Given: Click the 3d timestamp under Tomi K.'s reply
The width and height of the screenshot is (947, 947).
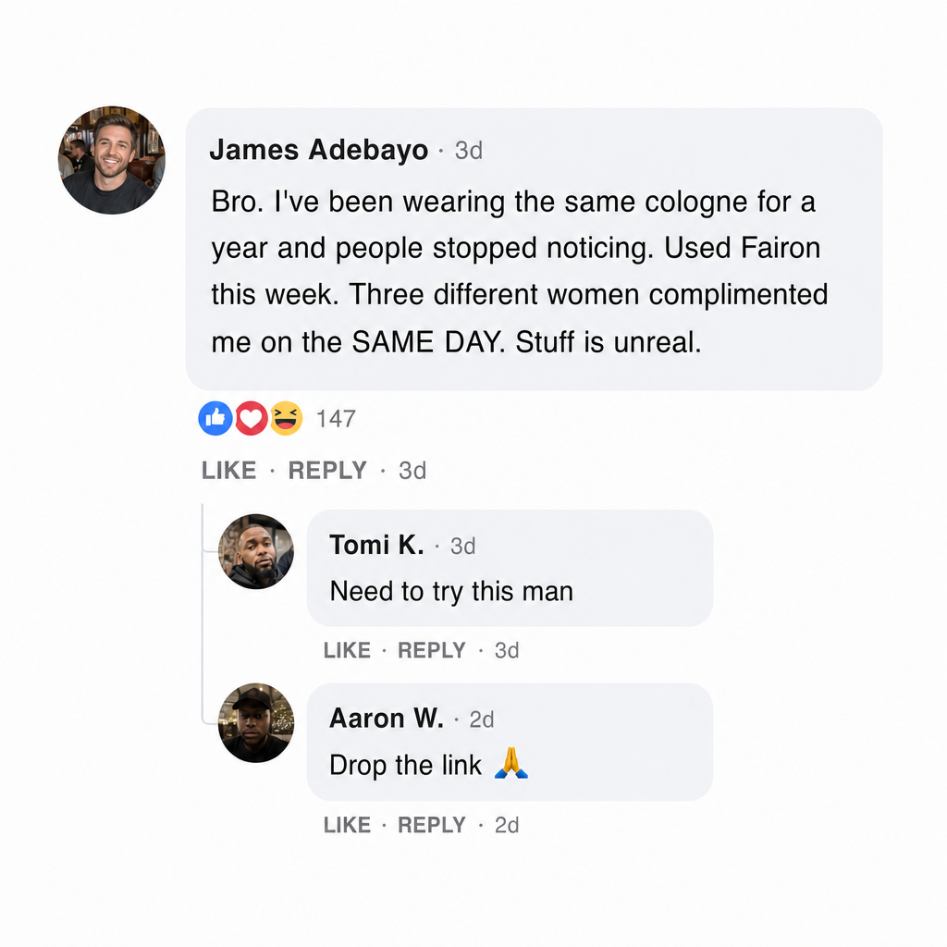Looking at the screenshot, I should click(507, 650).
